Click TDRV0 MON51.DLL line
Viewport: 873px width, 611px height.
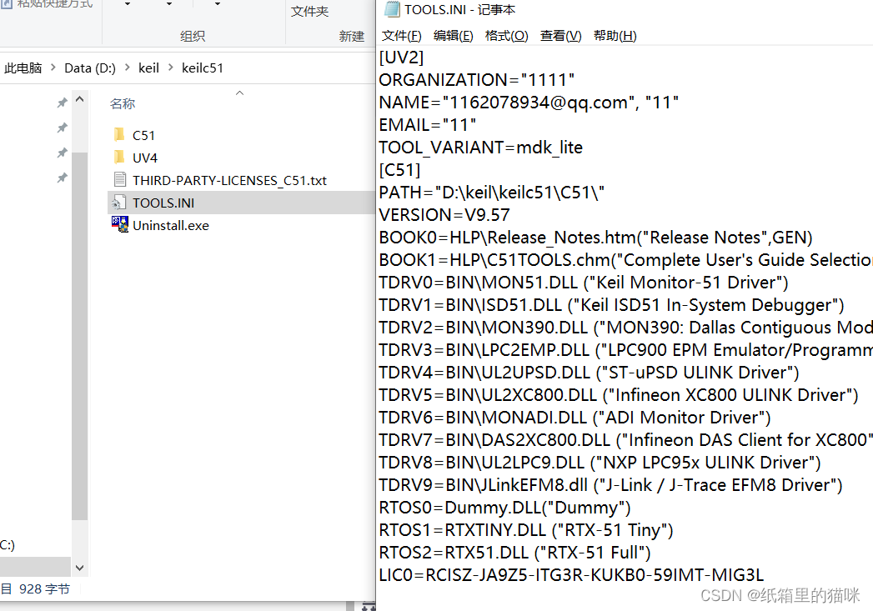click(584, 283)
